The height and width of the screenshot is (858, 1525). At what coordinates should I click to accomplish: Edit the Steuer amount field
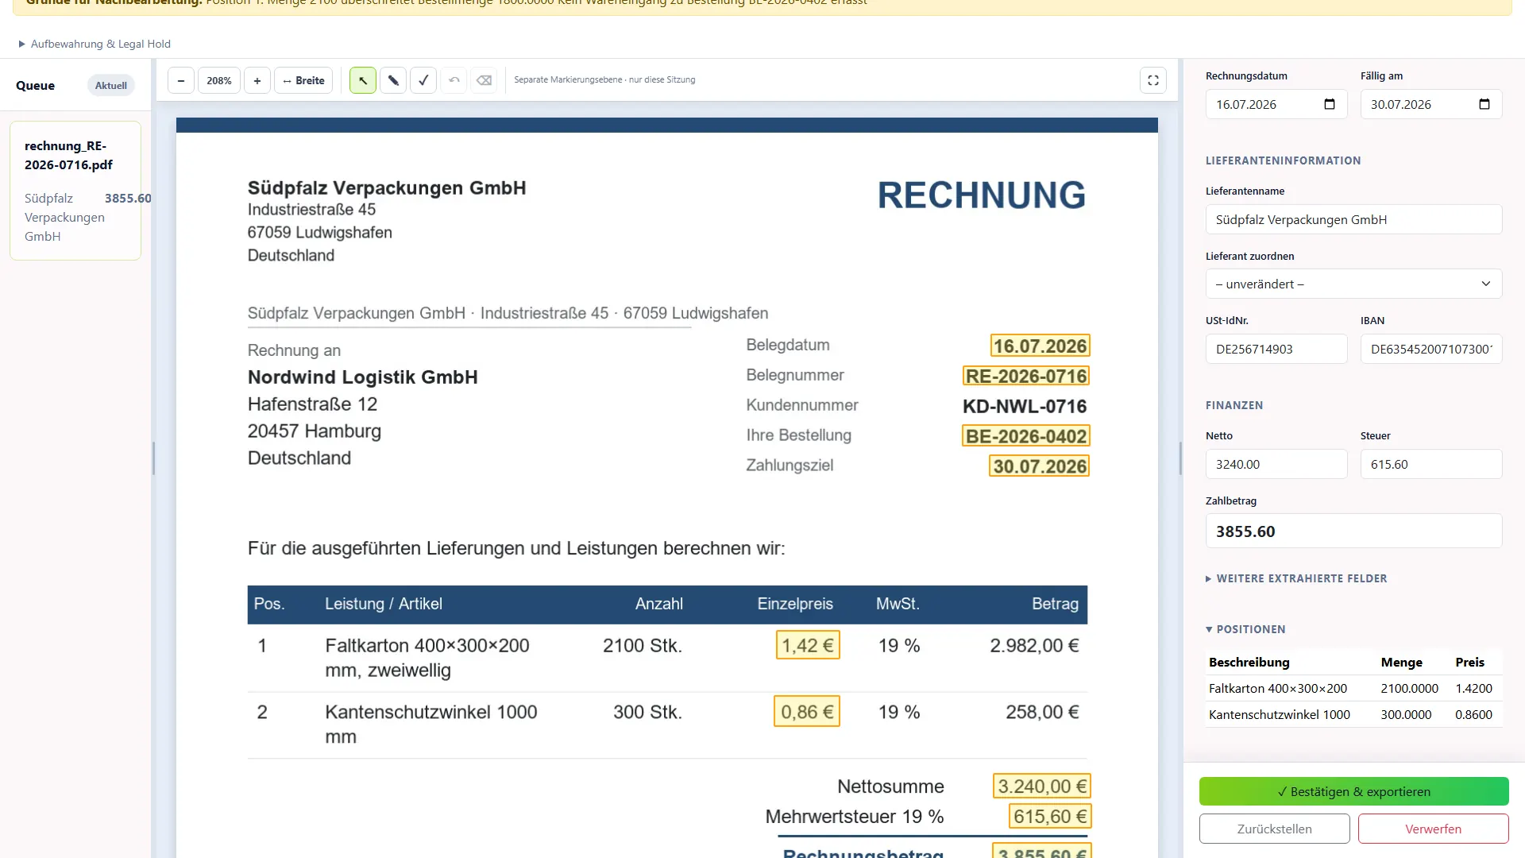click(x=1431, y=464)
